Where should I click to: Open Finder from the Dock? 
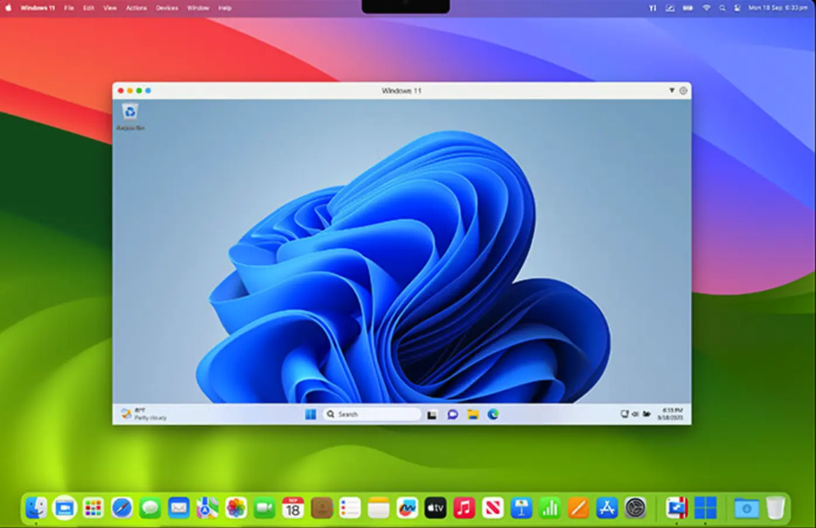pos(36,508)
